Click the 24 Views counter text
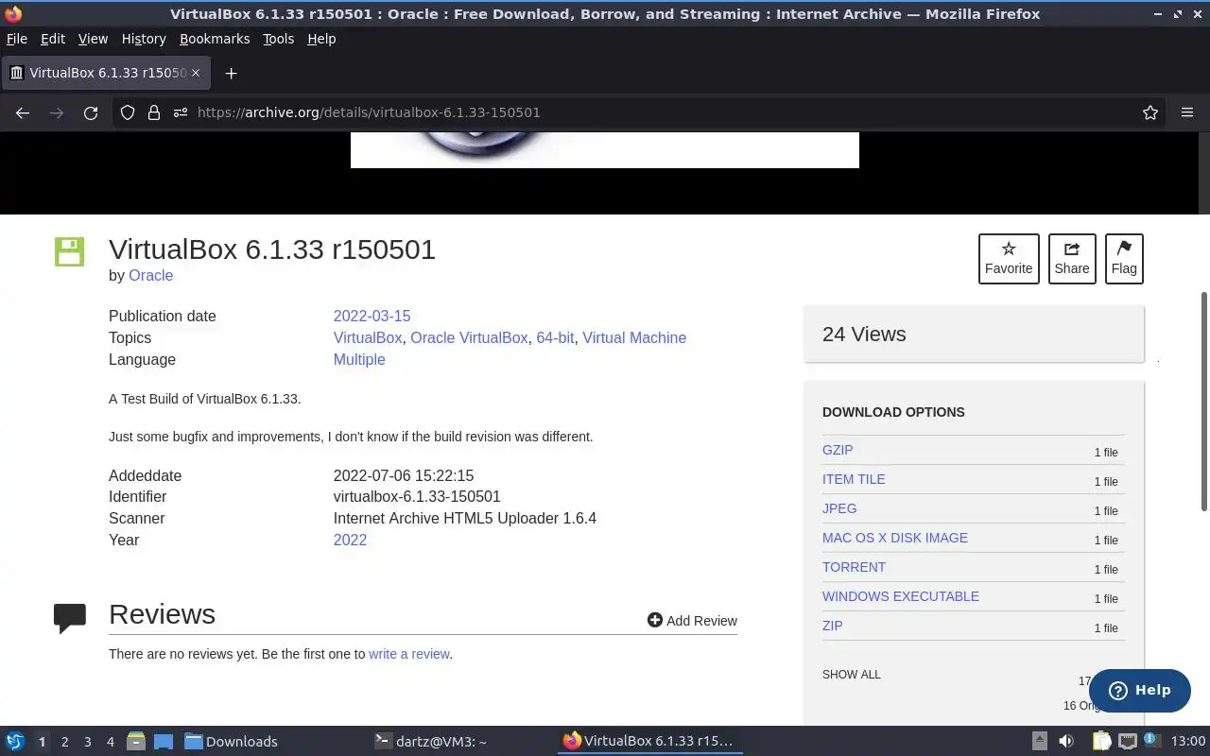The image size is (1210, 756). (864, 334)
